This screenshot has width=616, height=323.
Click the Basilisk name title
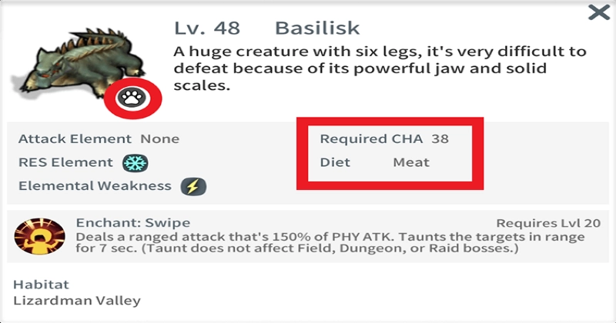pos(317,28)
